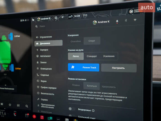Go to the Зарядка menu item
Image resolution: width=161 pixels, height=121 pixels.
(x=44, y=50)
